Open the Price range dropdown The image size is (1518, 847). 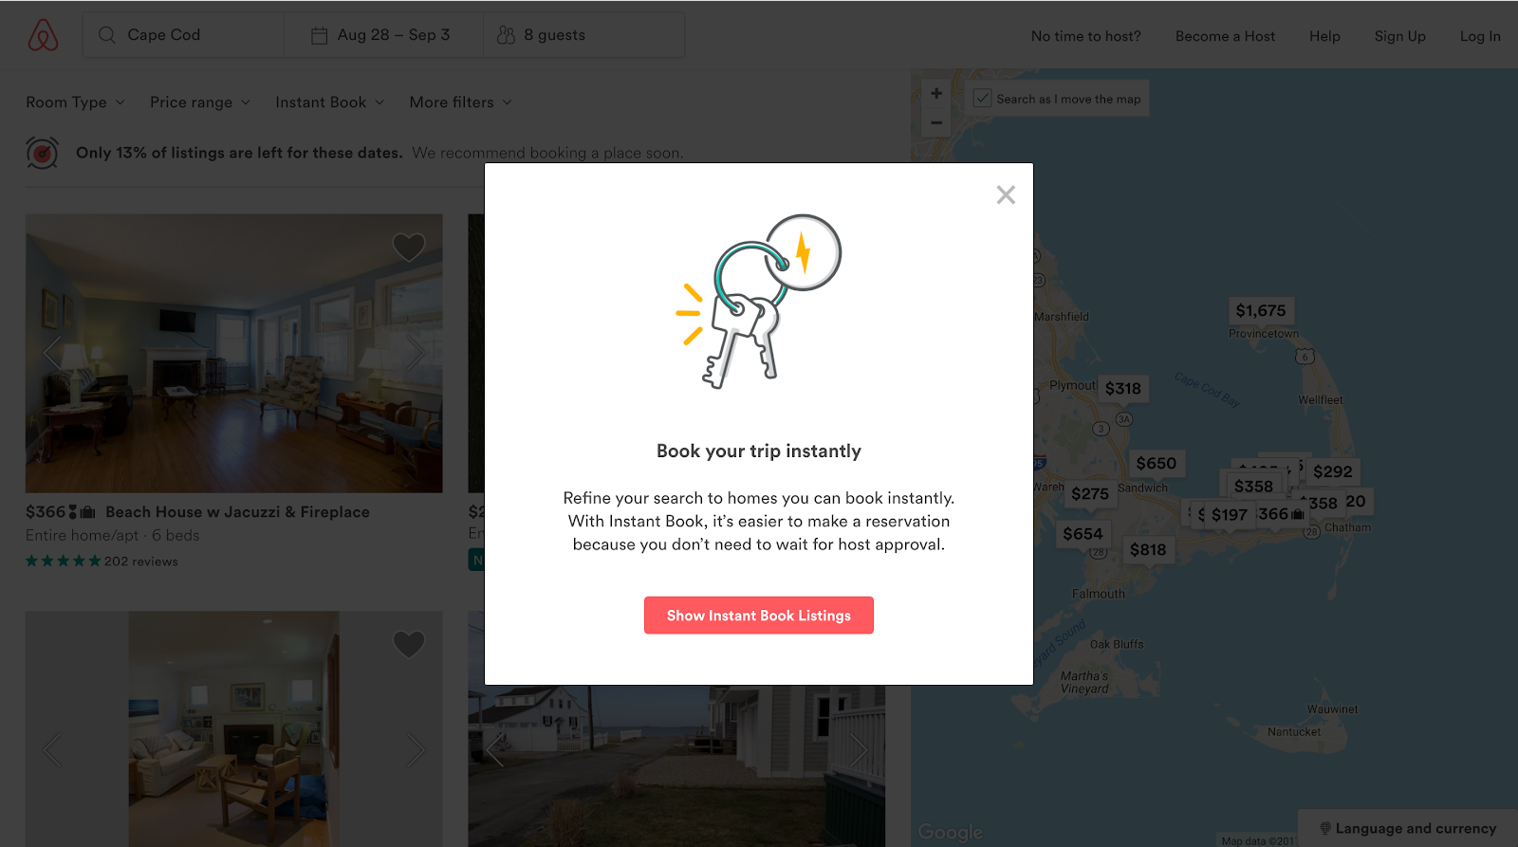click(200, 102)
